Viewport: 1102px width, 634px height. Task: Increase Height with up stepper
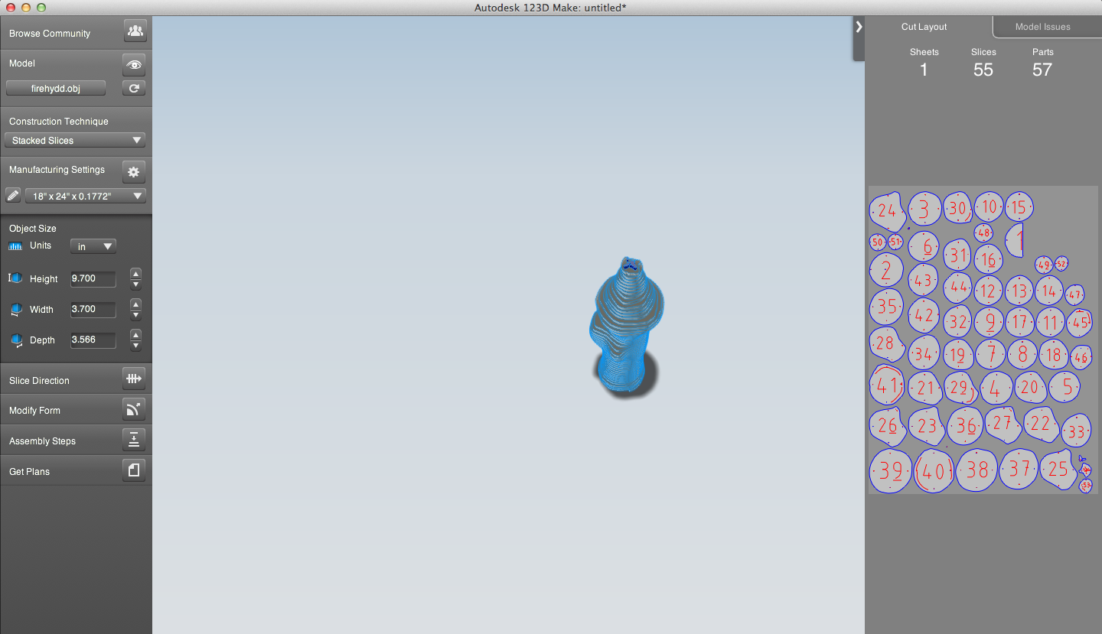[x=135, y=273]
